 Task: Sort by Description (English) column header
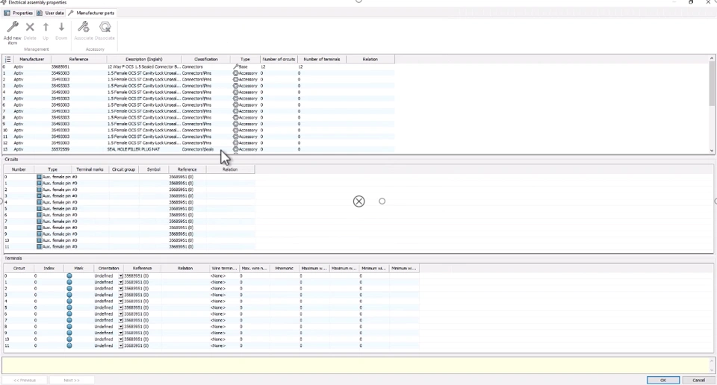(x=144, y=60)
